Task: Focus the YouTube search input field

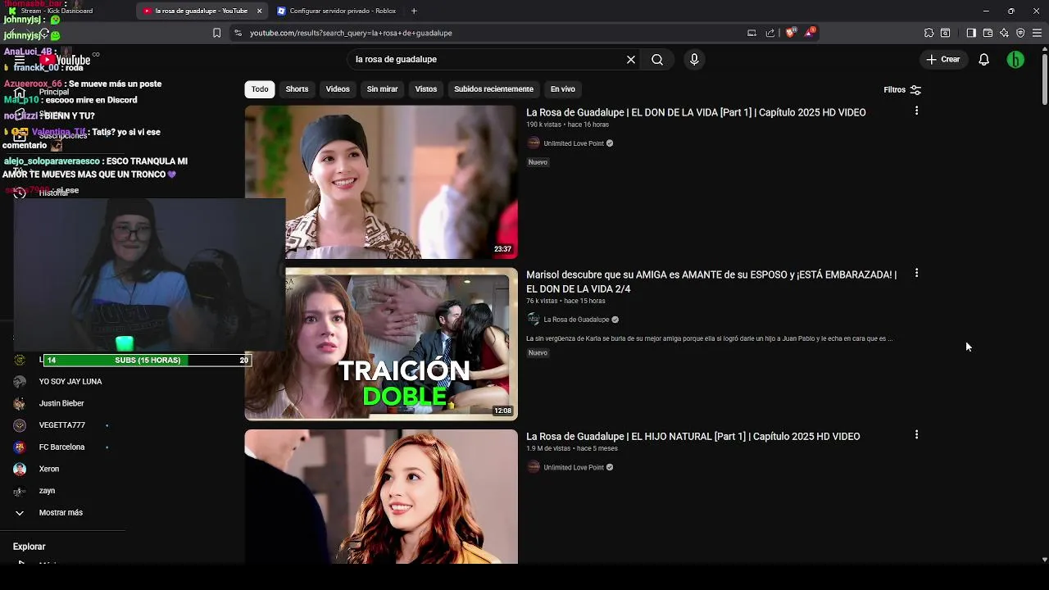Action: tap(488, 60)
